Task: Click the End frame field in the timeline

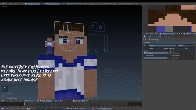Action: 49,109
